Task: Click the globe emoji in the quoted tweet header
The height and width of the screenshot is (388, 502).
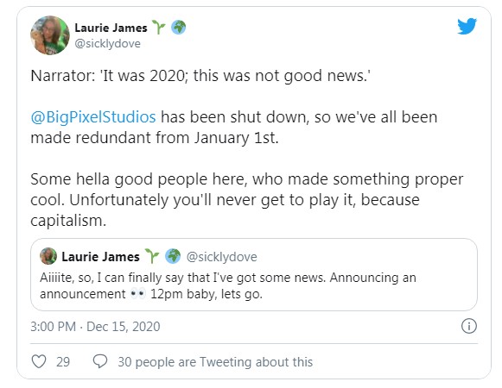Action: (x=173, y=256)
